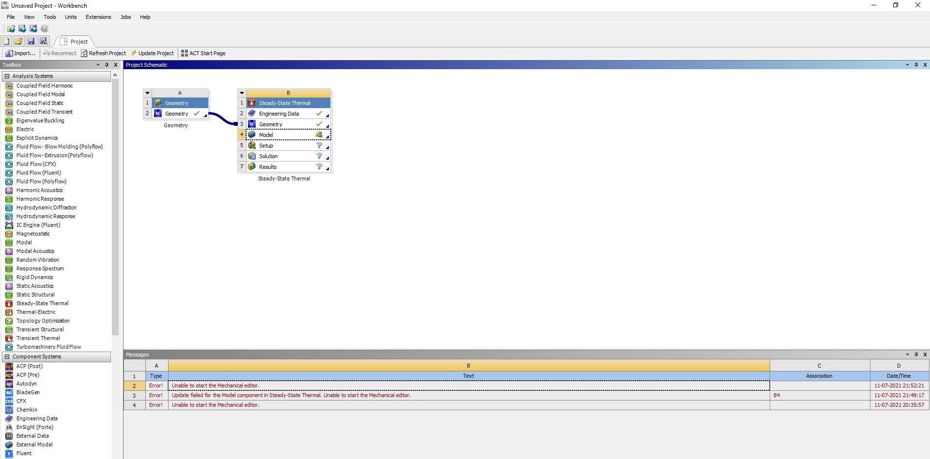930x459 pixels.
Task: Select Eigenvalue Buckling in Toolbox
Action: coord(40,120)
